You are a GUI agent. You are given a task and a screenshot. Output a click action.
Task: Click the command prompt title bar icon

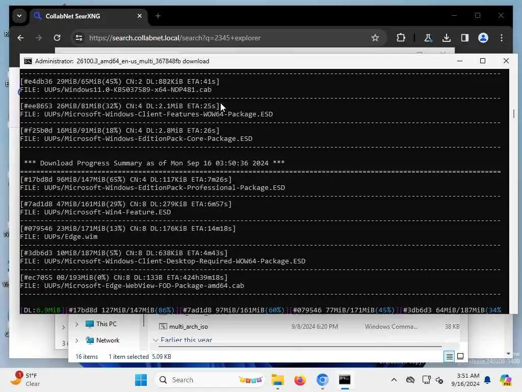tap(28, 61)
